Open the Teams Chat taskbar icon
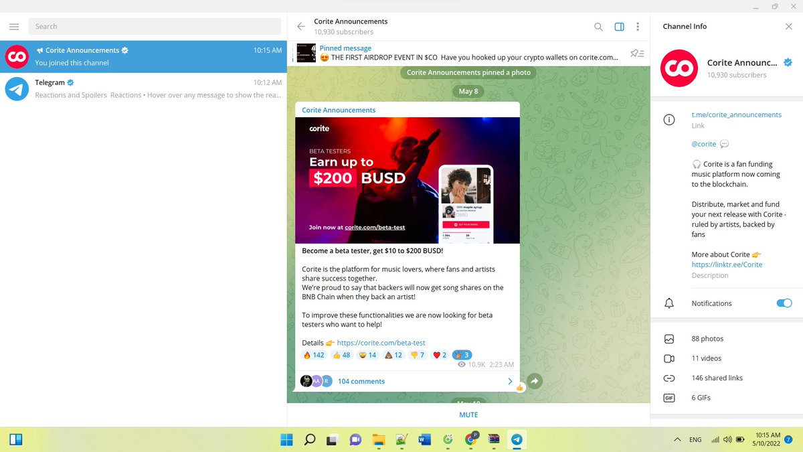This screenshot has width=803, height=452. [355, 440]
